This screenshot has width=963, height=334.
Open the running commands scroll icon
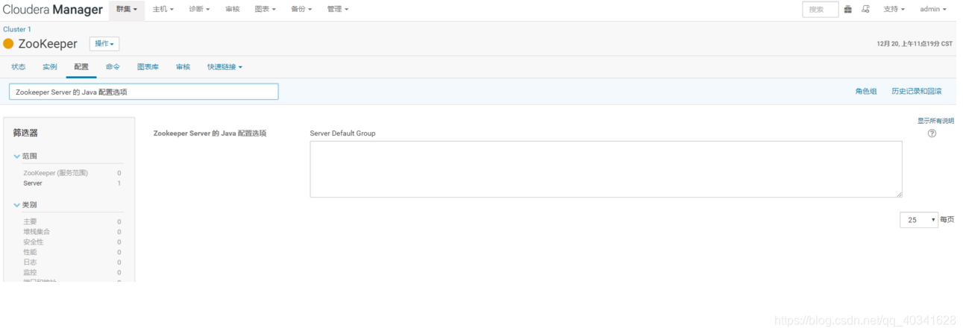[865, 9]
